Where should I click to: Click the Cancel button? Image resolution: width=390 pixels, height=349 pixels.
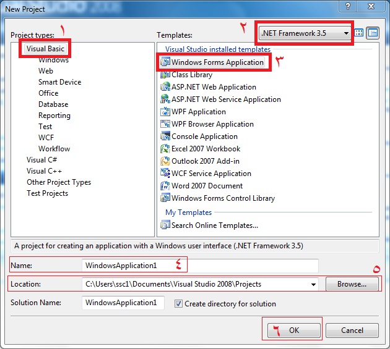[x=352, y=330]
